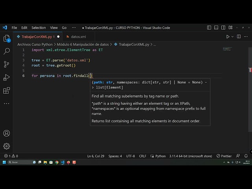Click Ln 6, Col 29 cursor position
Viewport: 252px width, 189px height.
[96, 156]
